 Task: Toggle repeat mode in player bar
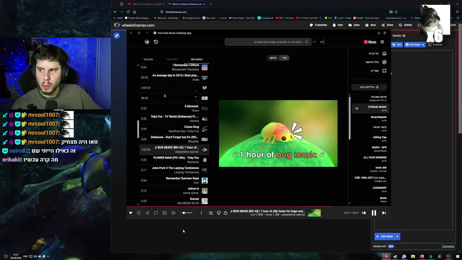tap(156, 213)
